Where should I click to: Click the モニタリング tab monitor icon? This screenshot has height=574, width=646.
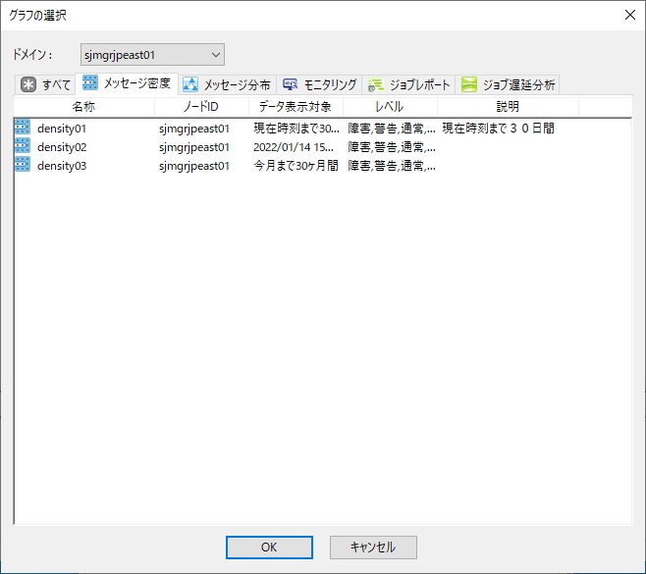[291, 84]
